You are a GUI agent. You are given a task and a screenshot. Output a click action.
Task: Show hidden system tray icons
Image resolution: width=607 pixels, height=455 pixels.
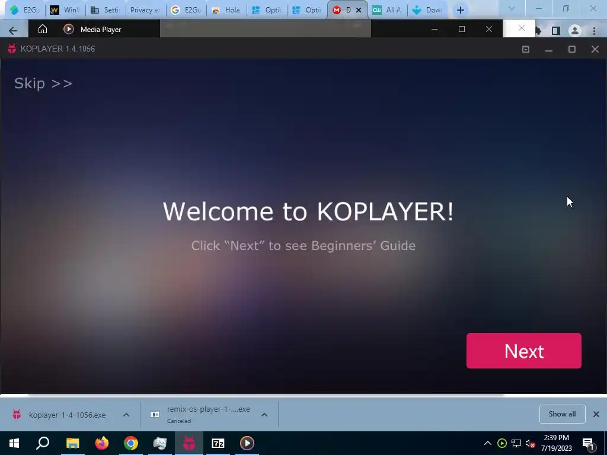(488, 443)
